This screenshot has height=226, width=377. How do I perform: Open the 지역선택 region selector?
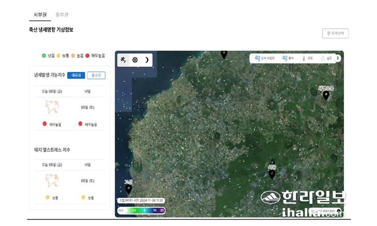click(x=335, y=34)
